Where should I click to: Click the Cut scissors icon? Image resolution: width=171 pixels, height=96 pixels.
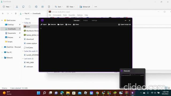click(x=17, y=7)
